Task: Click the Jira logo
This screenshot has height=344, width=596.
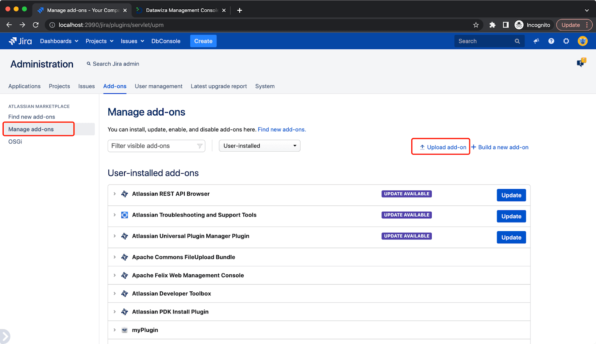Action: click(x=20, y=41)
